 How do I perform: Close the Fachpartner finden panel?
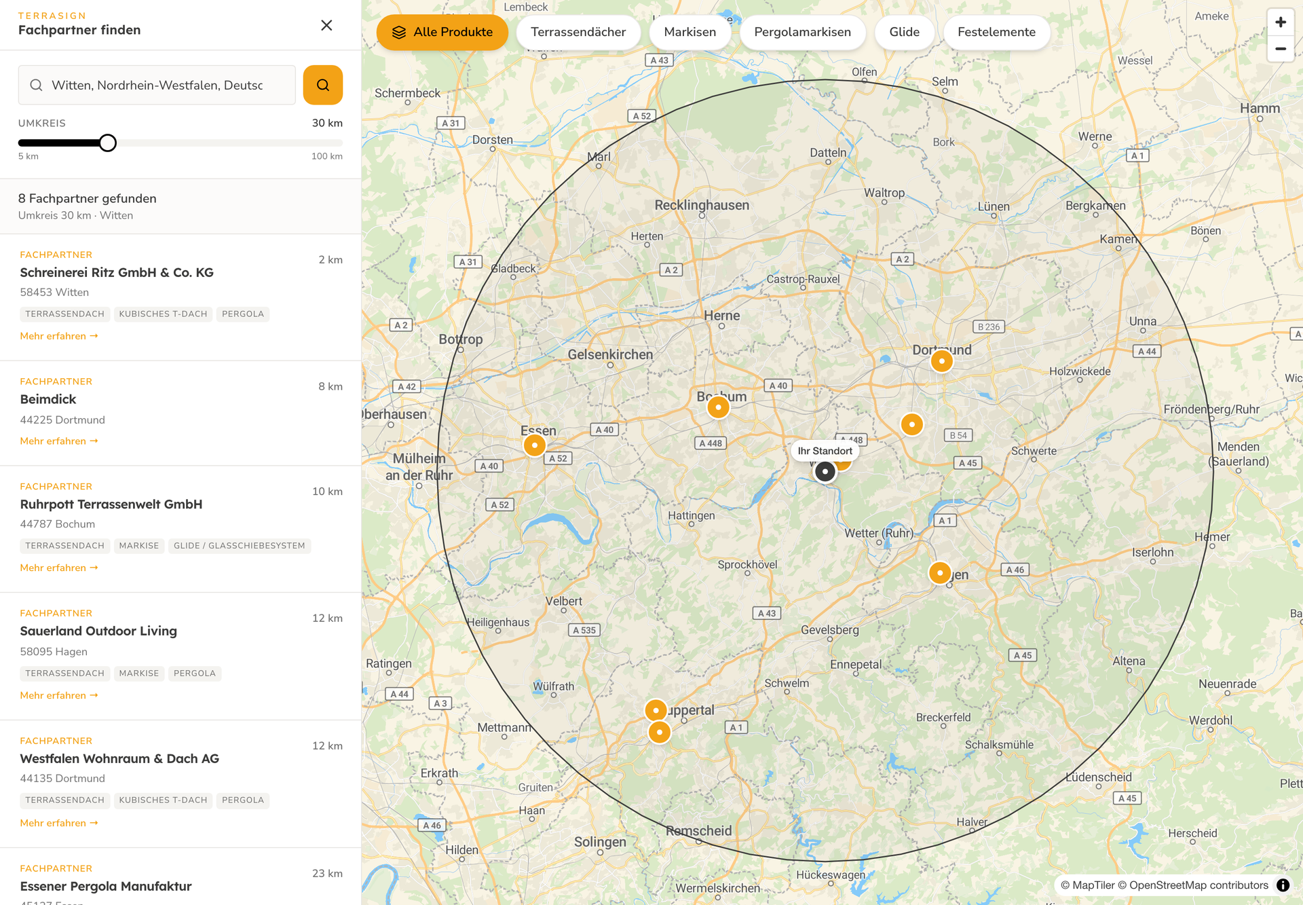[x=326, y=25]
